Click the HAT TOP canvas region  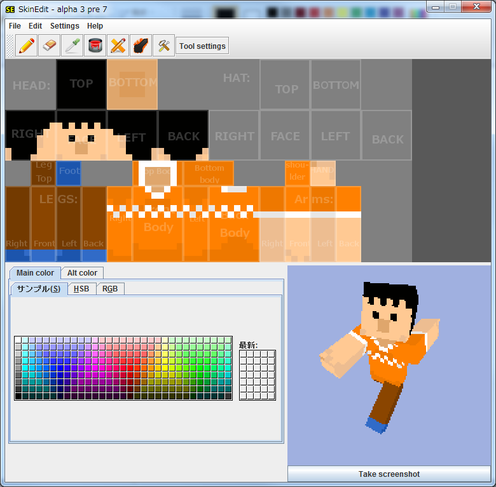coord(285,84)
